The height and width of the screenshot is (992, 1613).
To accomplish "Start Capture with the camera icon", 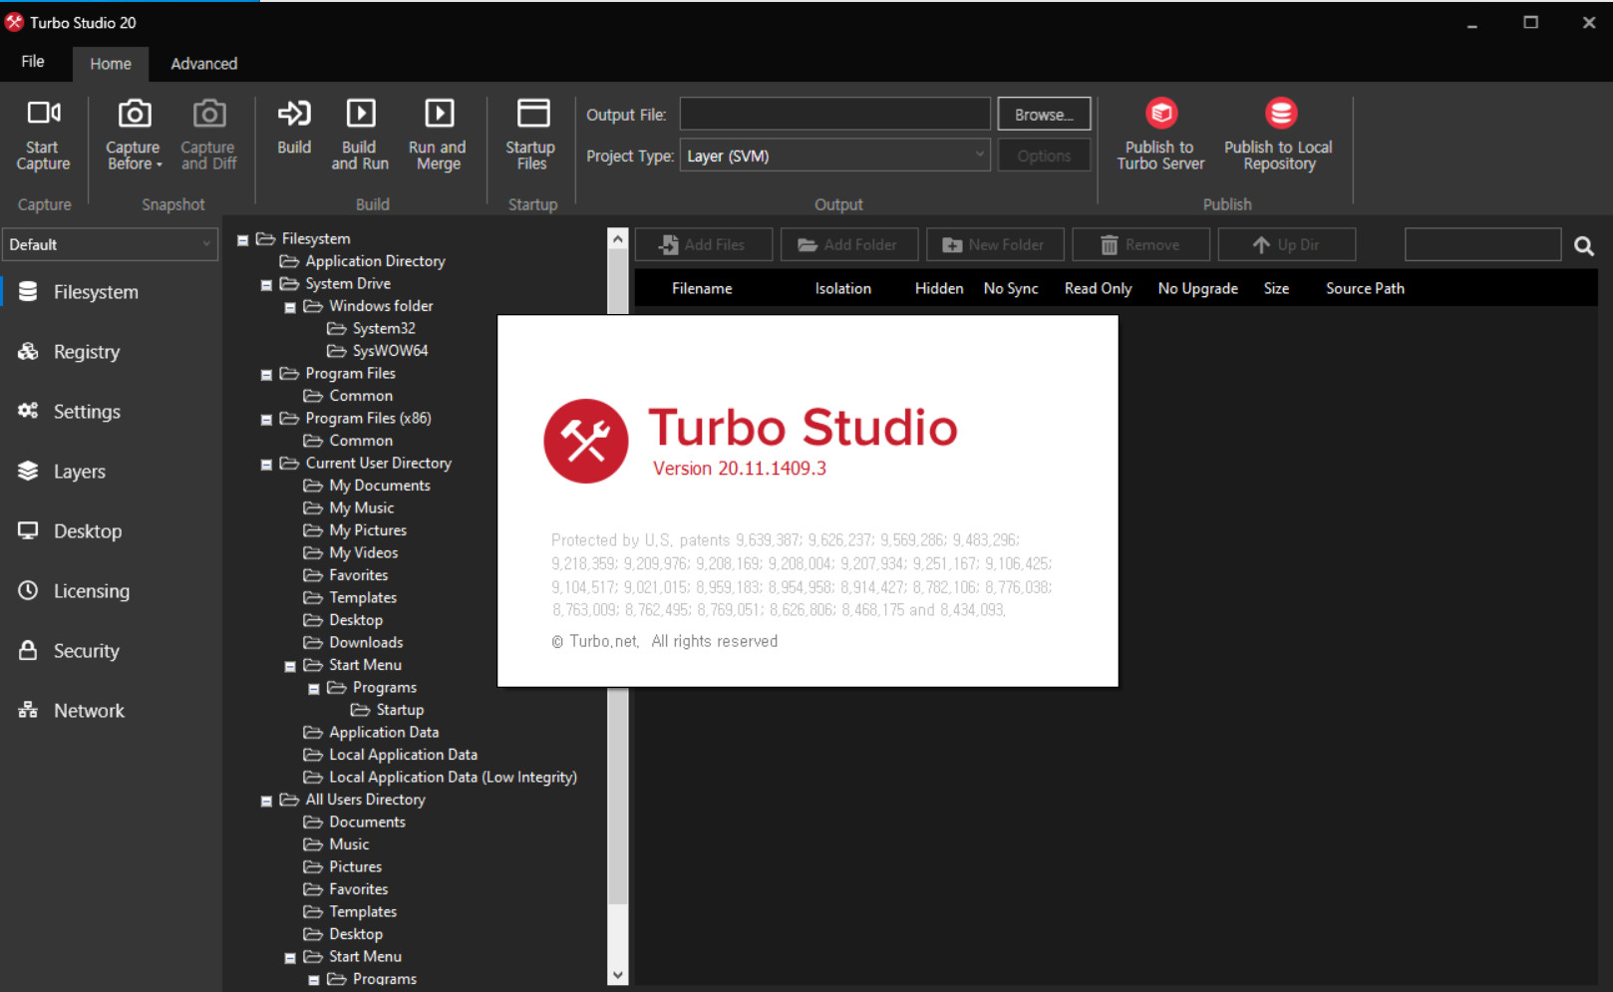I will coord(43,135).
